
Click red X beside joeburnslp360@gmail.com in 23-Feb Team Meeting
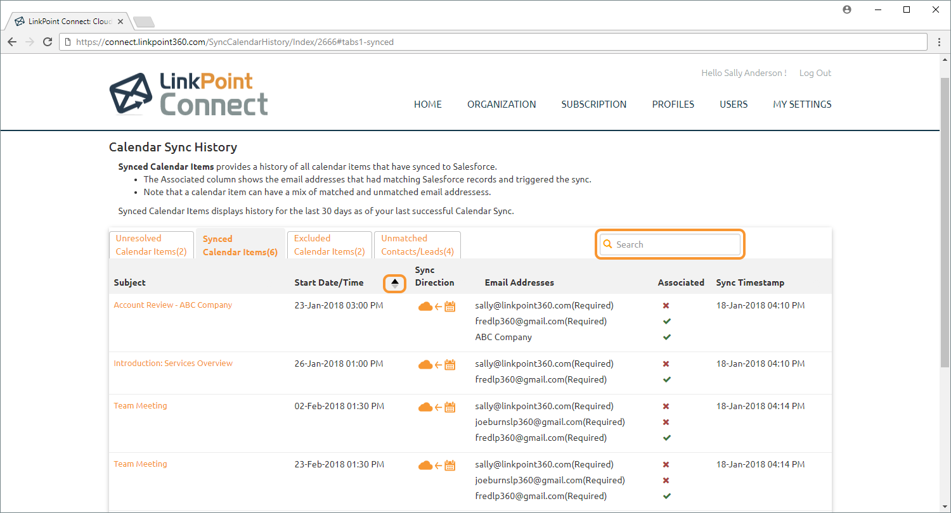click(666, 481)
